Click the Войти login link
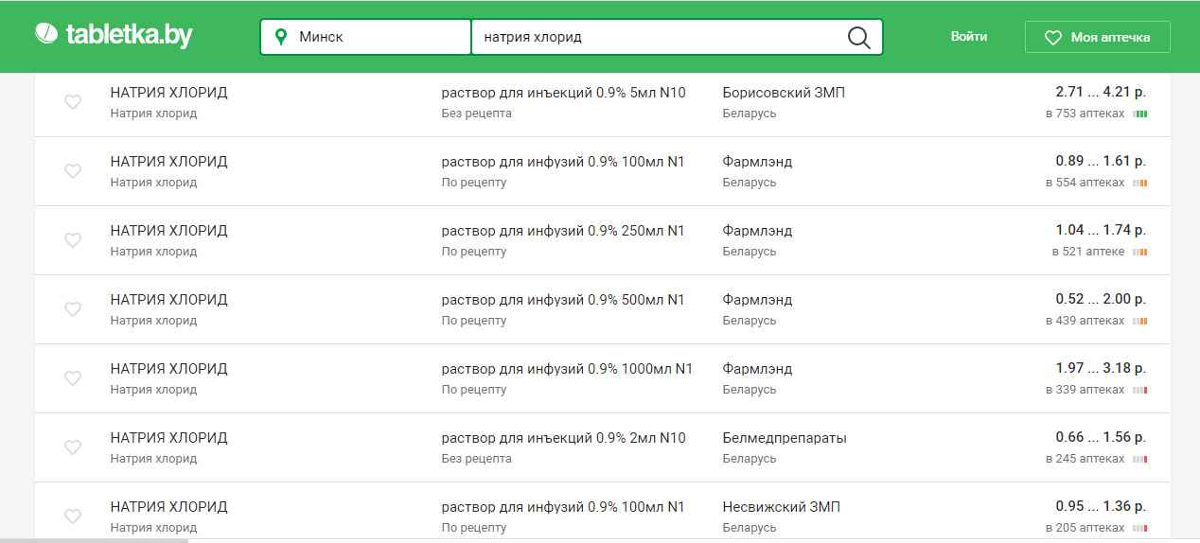The height and width of the screenshot is (543, 1200). 968,36
